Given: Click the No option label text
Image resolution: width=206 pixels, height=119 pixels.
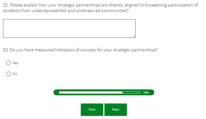Looking at the screenshot, I should point(15,74).
